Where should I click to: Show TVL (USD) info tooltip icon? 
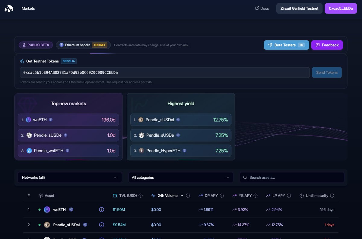[141, 196]
